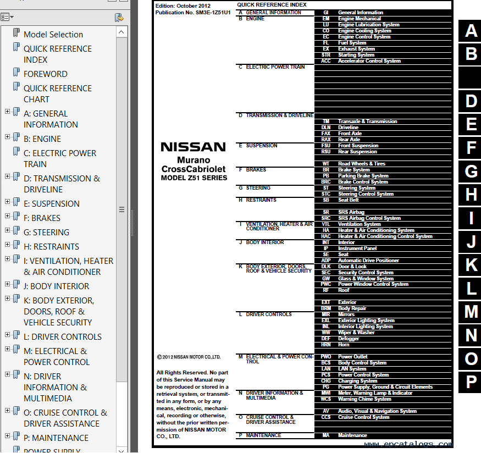Expand the B: ENGINE bookmark
The image size is (481, 453).
tap(7, 137)
